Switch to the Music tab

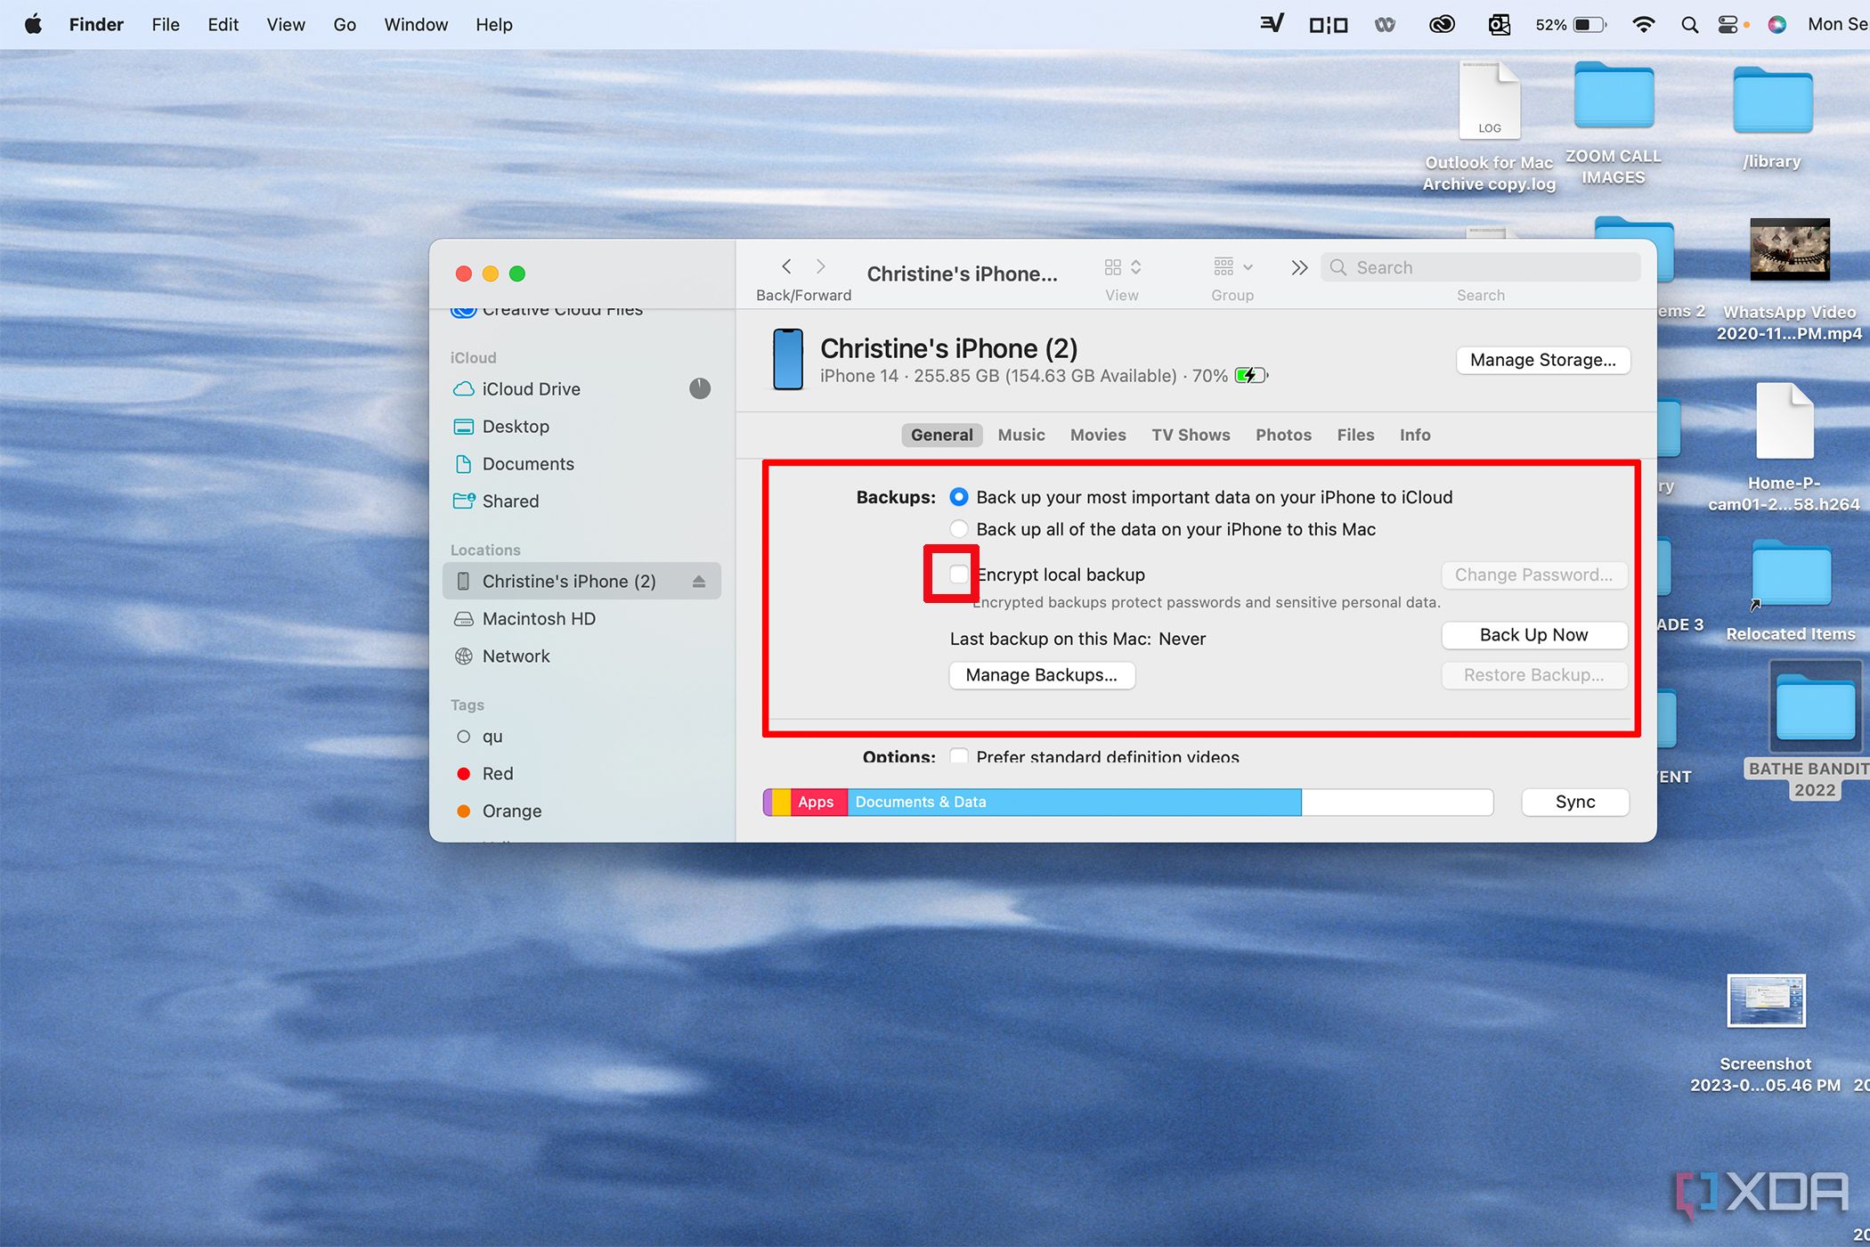click(x=1022, y=435)
